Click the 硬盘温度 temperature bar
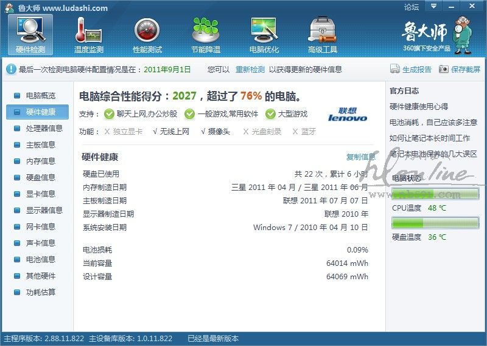487x346 pixels. 435,223
